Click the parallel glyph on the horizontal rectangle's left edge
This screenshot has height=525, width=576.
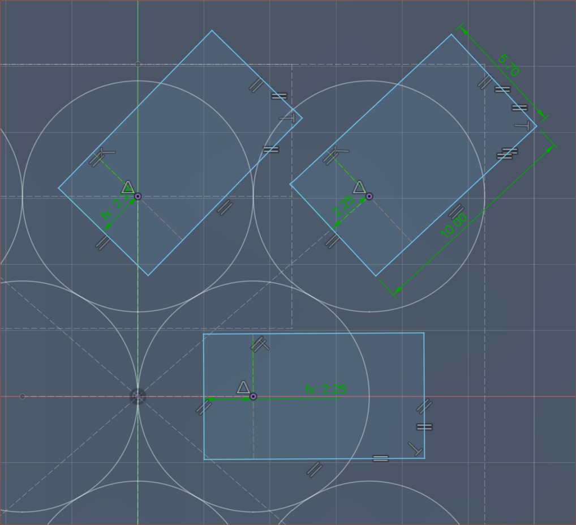[x=204, y=407]
